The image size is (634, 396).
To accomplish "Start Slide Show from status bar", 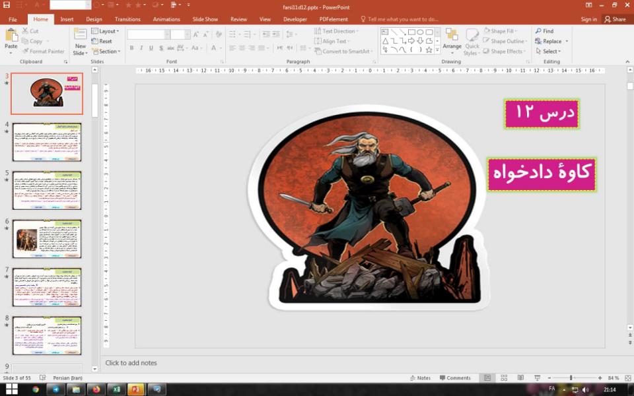I will click(538, 378).
